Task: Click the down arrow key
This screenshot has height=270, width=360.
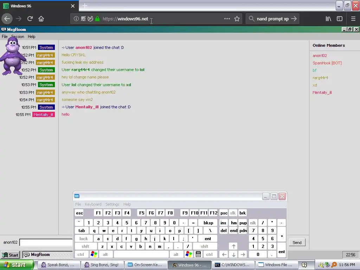Action: click(233, 255)
